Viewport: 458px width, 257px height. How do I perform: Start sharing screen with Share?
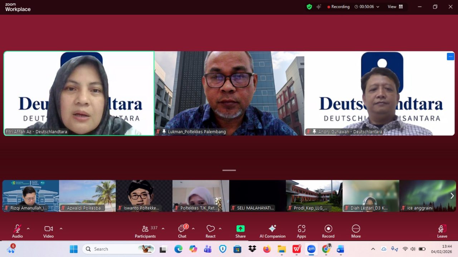click(x=240, y=231)
